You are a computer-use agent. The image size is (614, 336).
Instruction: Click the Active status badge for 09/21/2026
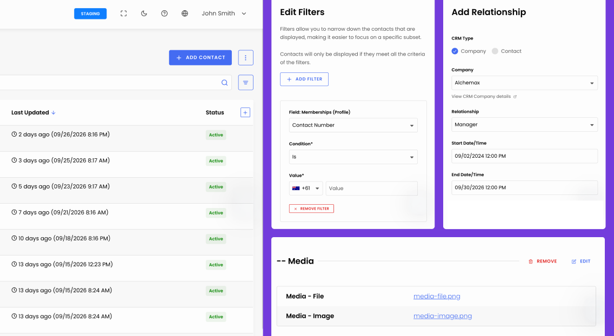tap(216, 213)
